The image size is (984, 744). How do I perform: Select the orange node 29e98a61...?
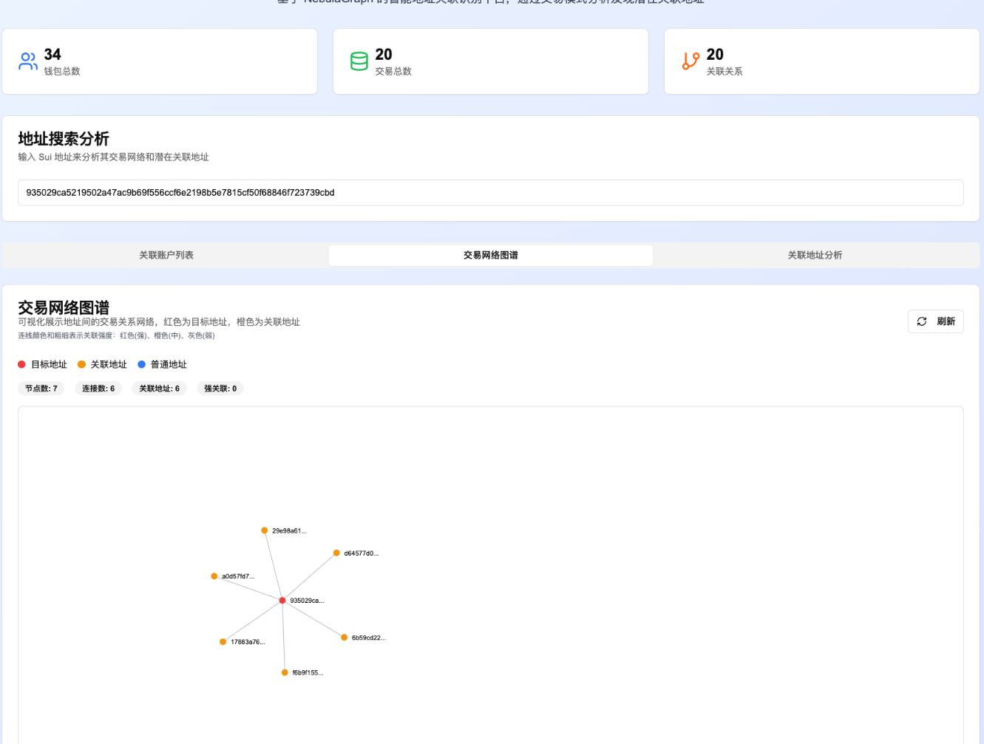point(265,530)
